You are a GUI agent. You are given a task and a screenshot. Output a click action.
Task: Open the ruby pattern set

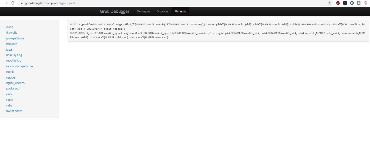point(9,105)
